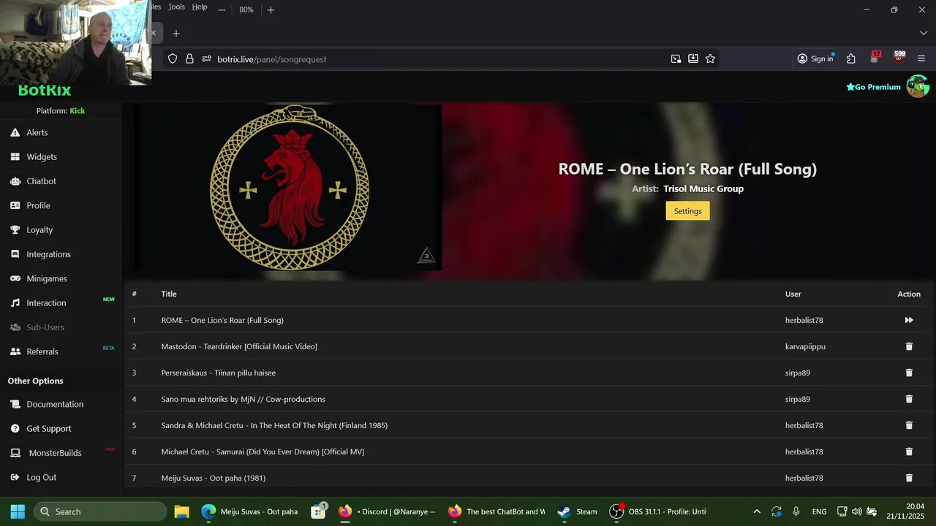Remove Meiju Suvas - Oot paha request
The image size is (936, 526).
[909, 478]
